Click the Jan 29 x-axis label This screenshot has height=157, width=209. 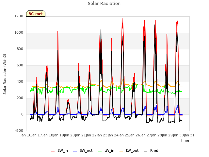(168, 135)
